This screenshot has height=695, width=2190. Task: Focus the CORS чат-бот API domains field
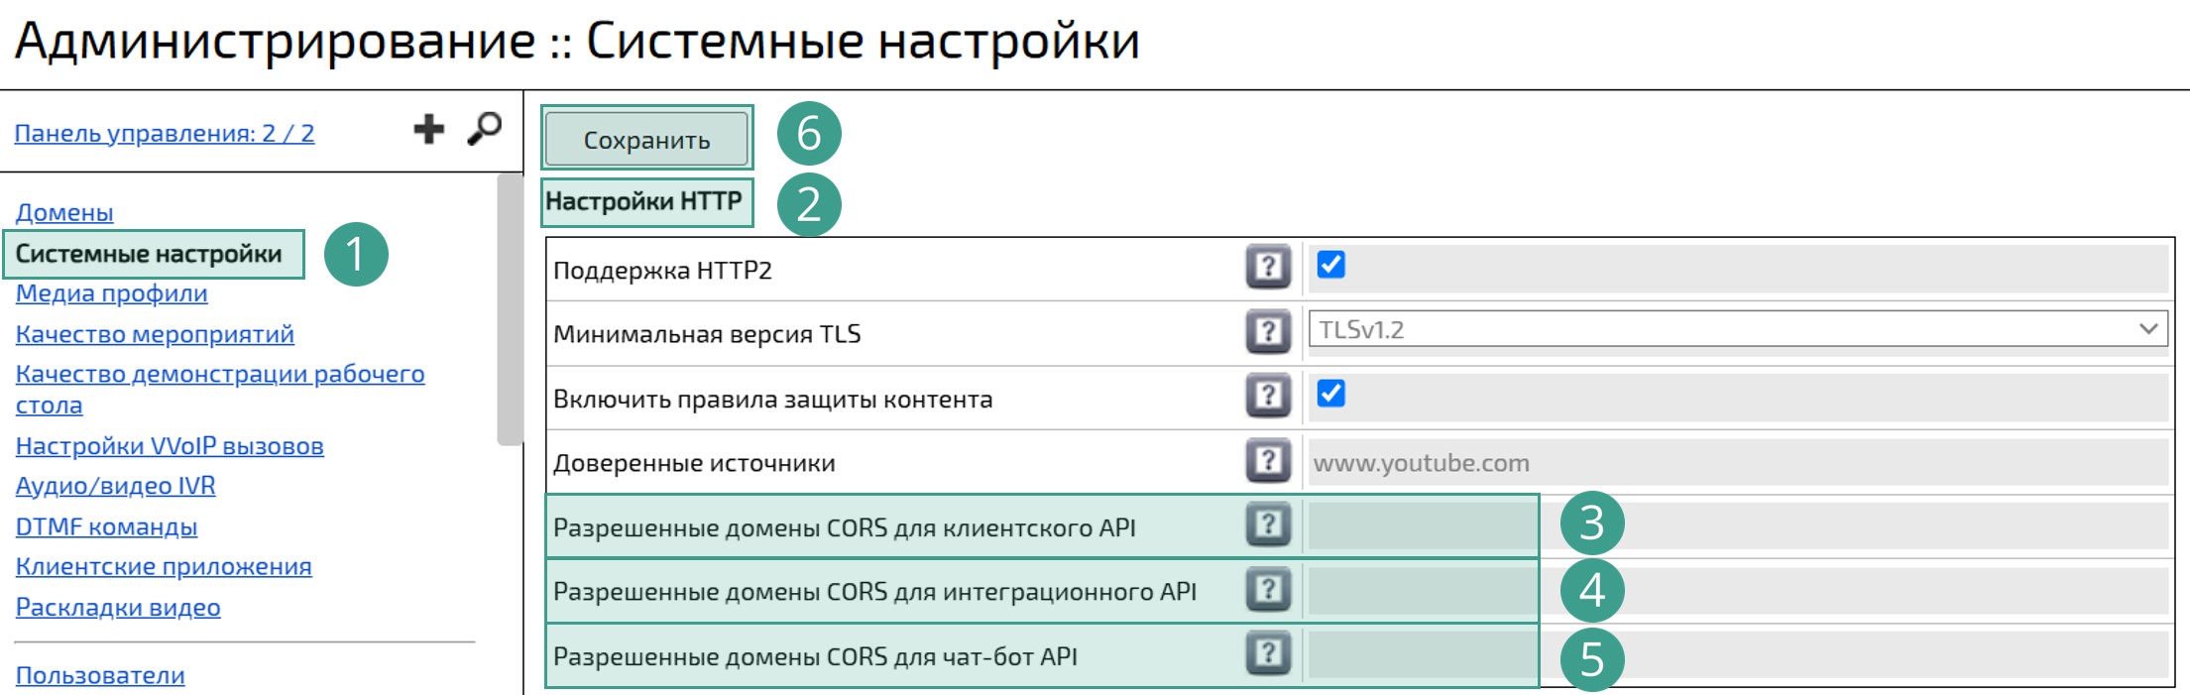click(x=1738, y=655)
